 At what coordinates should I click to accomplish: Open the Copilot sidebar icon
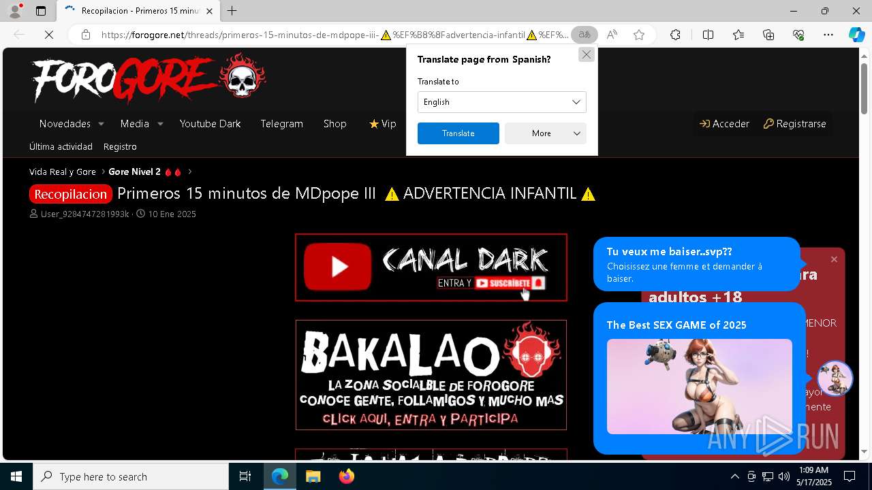click(x=856, y=35)
